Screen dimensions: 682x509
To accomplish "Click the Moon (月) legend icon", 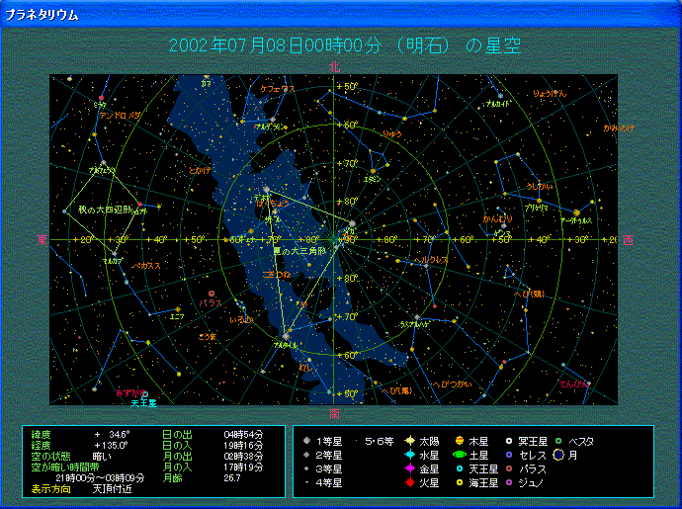I will tap(557, 455).
